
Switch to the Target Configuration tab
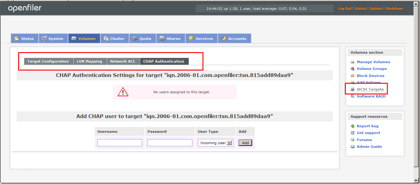pyautogui.click(x=48, y=61)
